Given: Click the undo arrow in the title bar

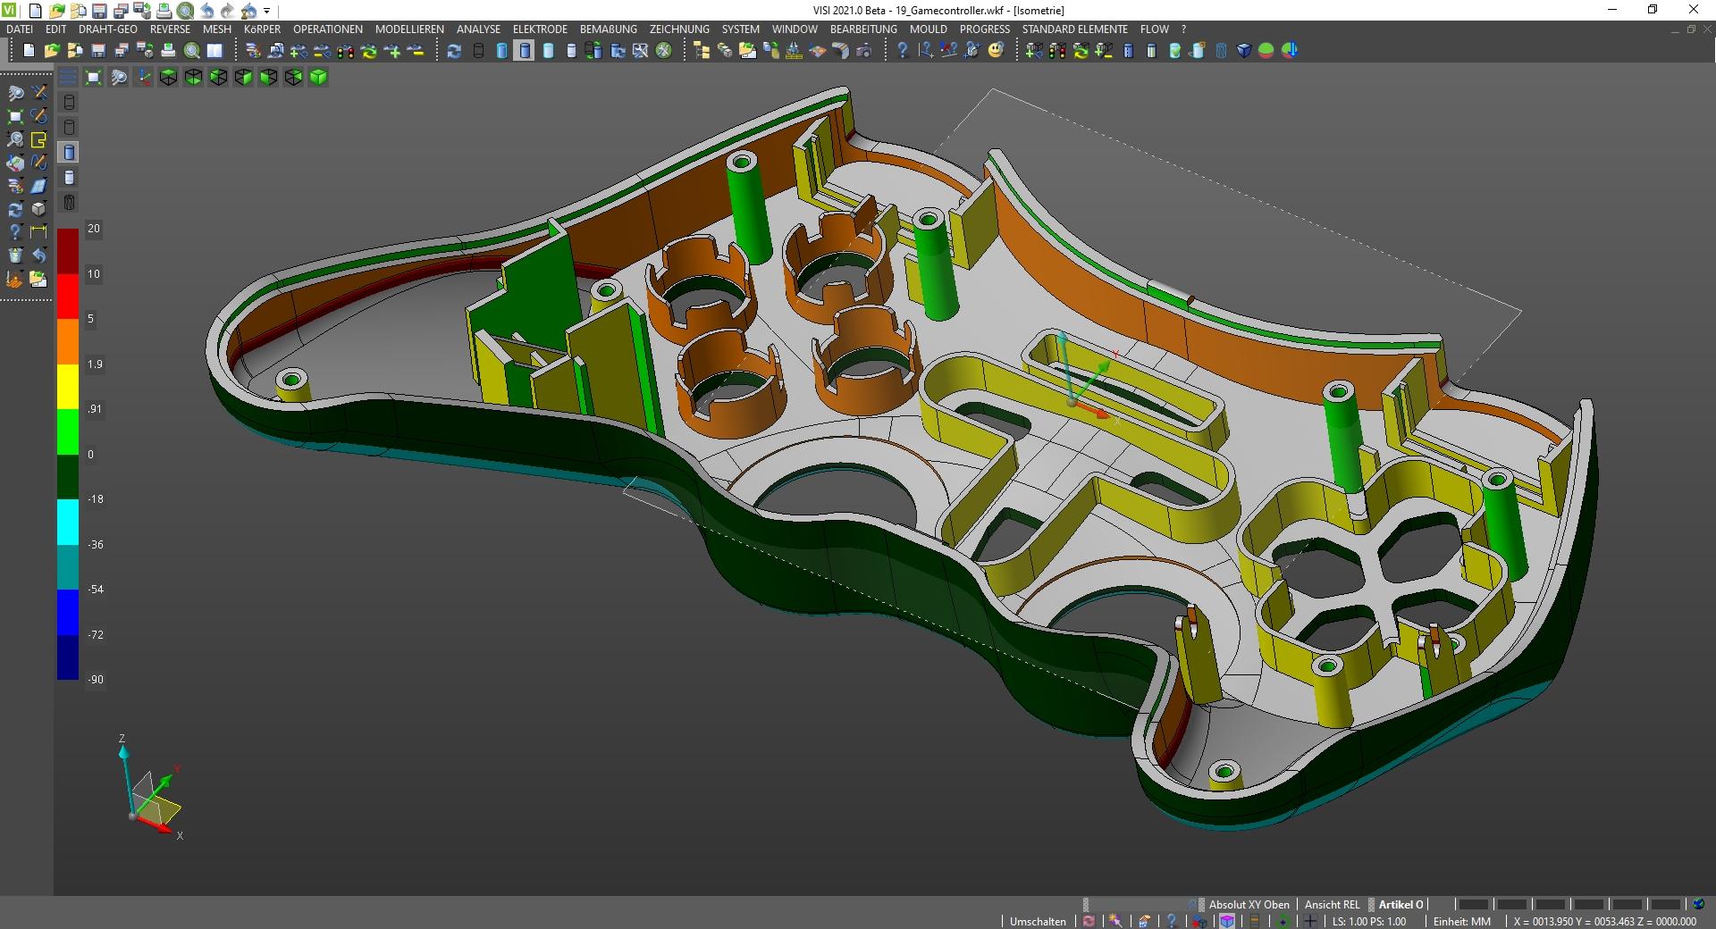Looking at the screenshot, I should click(206, 11).
